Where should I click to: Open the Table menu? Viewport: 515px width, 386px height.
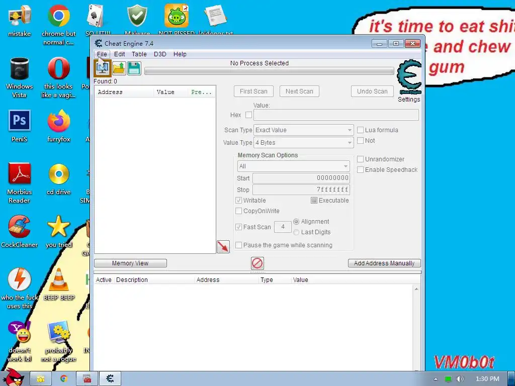139,54
